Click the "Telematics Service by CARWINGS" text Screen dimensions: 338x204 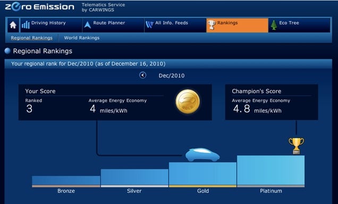(103, 7)
